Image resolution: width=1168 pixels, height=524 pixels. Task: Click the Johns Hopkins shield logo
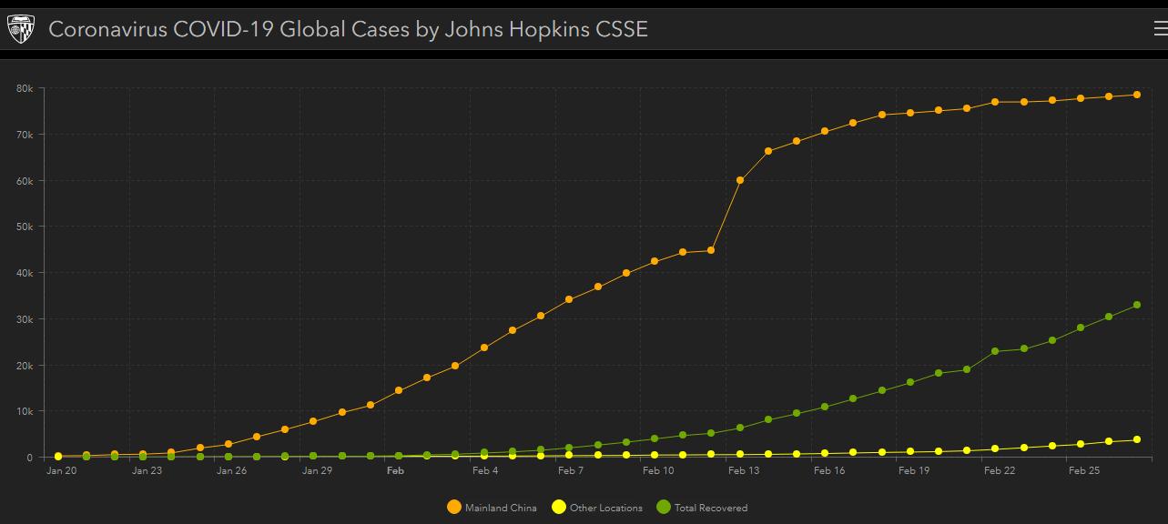pyautogui.click(x=21, y=29)
